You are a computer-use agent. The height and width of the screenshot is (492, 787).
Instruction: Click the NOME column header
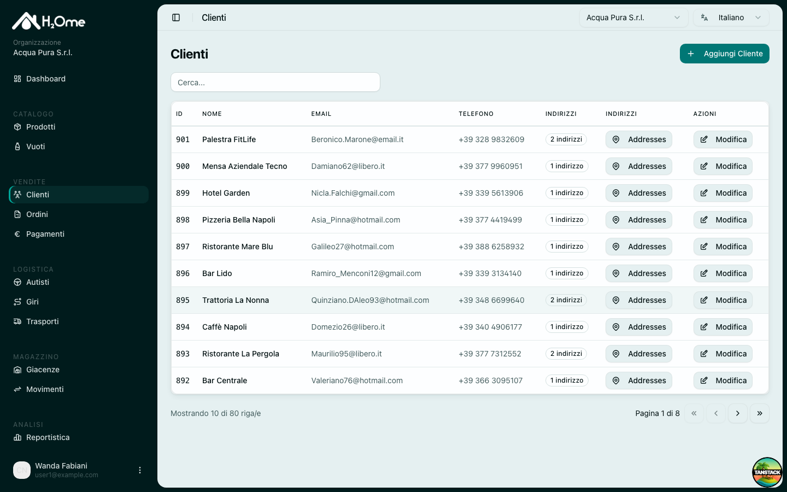click(x=212, y=114)
